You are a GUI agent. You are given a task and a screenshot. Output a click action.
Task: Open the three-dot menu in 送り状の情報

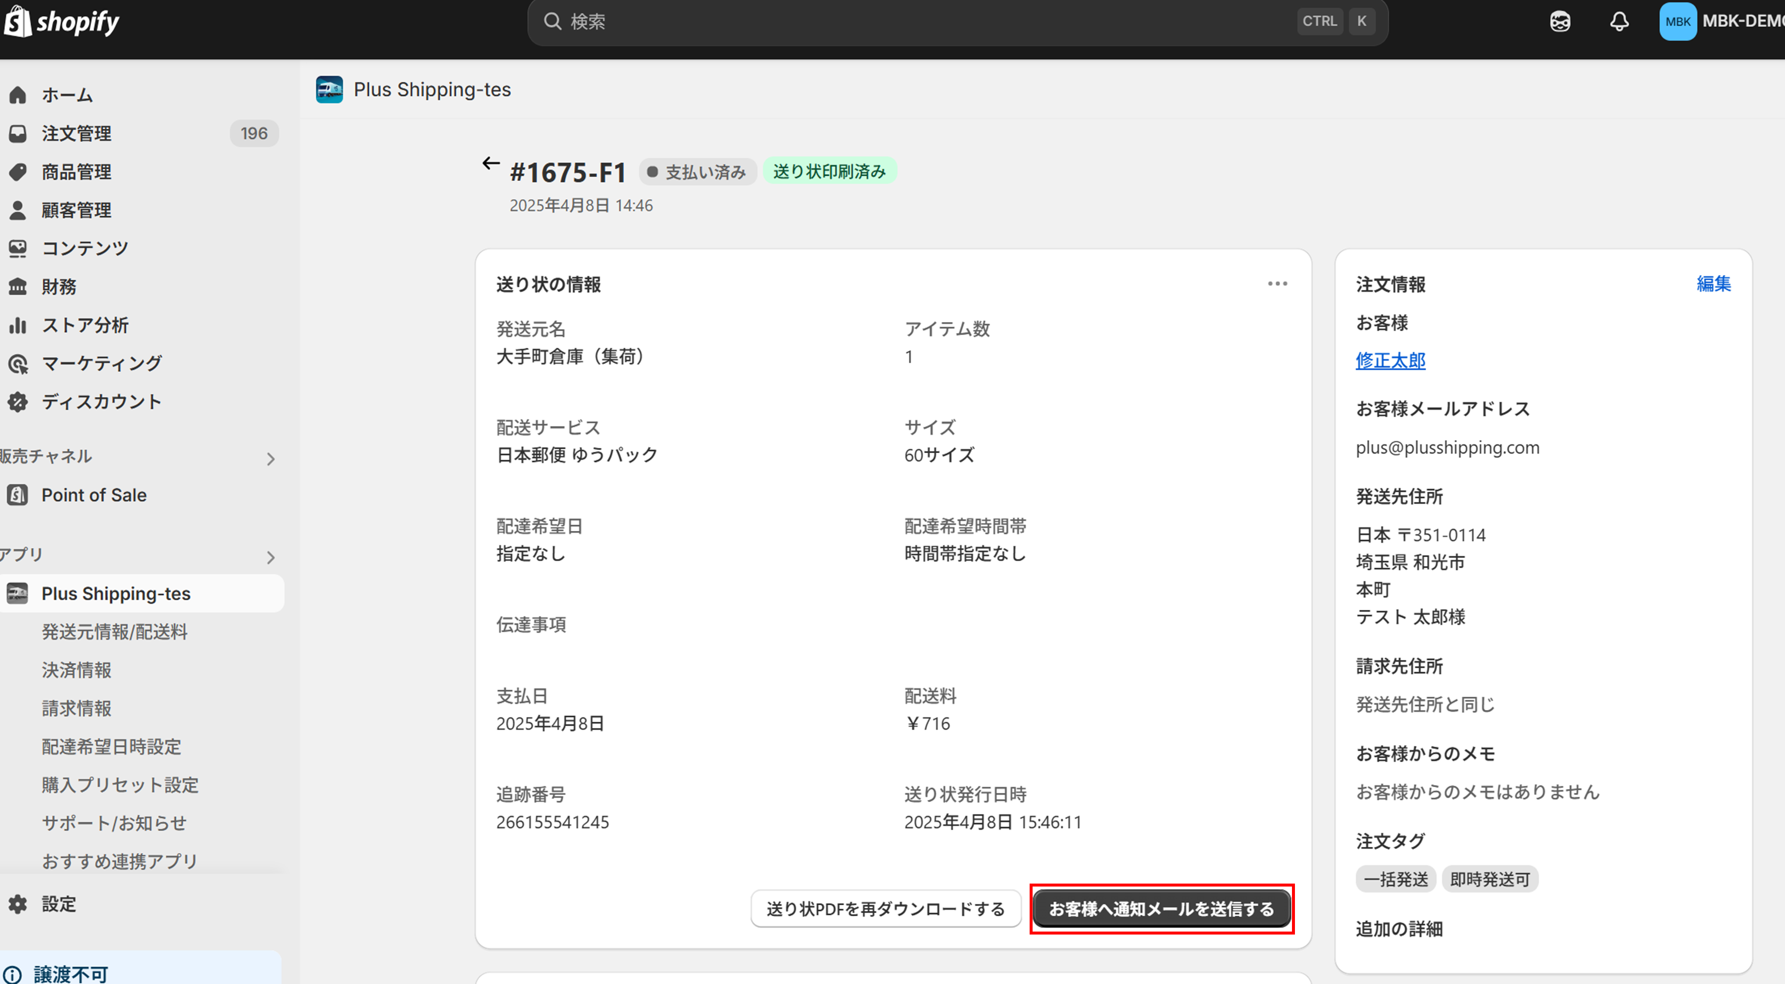[1277, 284]
